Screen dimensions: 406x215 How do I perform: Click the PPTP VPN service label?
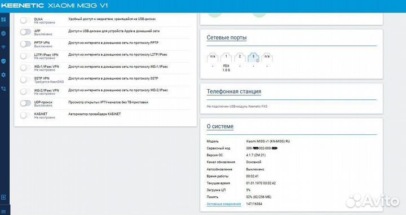(x=42, y=43)
